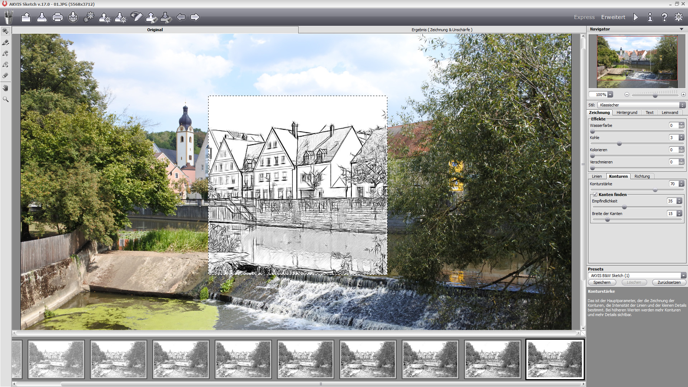Open program info with the 'i' icon
This screenshot has height=387, width=688.
pos(650,17)
